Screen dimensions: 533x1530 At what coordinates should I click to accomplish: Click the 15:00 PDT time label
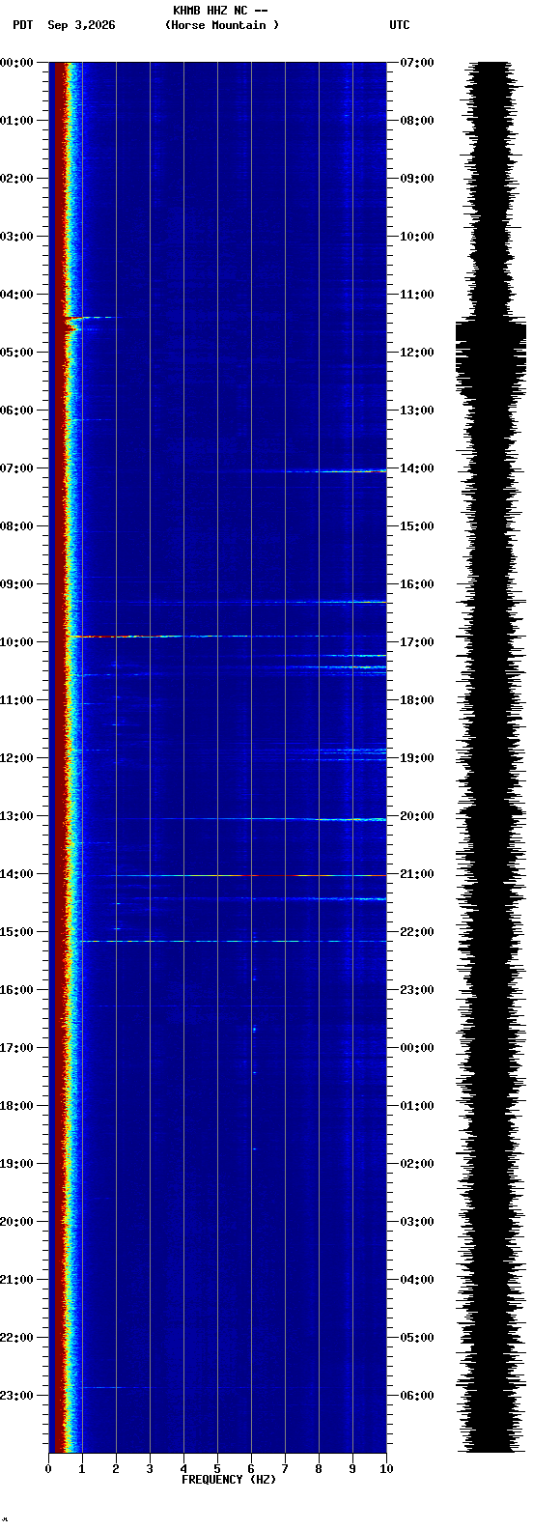[17, 932]
